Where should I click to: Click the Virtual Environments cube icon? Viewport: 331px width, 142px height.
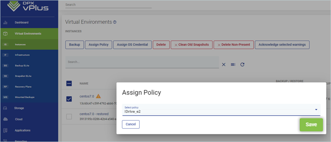pos(6,34)
